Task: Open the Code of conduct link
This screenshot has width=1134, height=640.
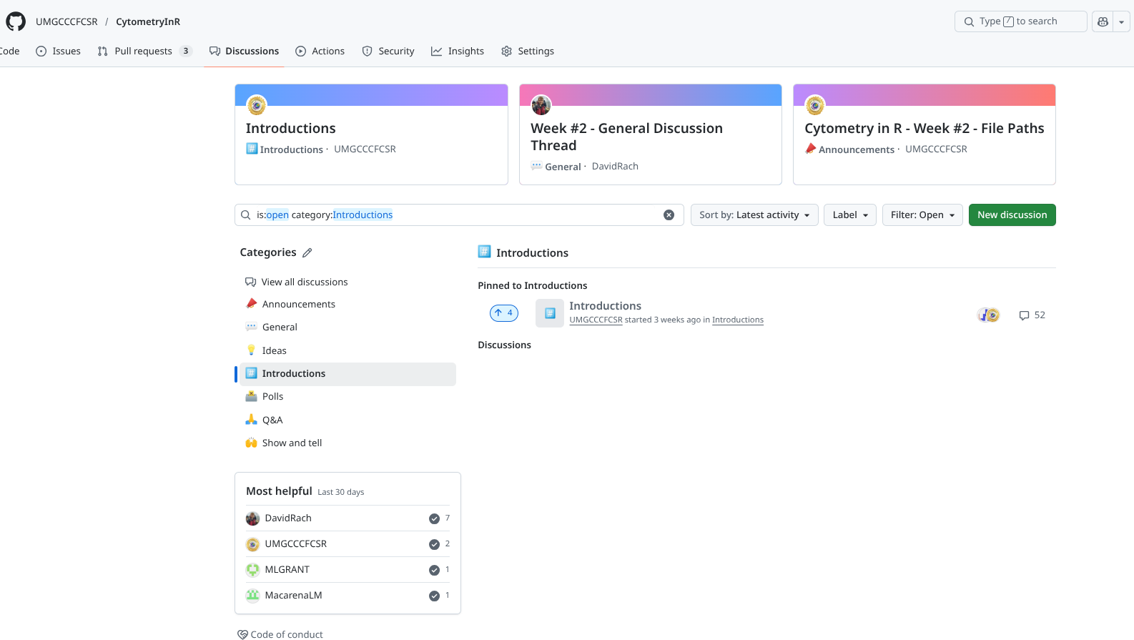Action: point(286,634)
